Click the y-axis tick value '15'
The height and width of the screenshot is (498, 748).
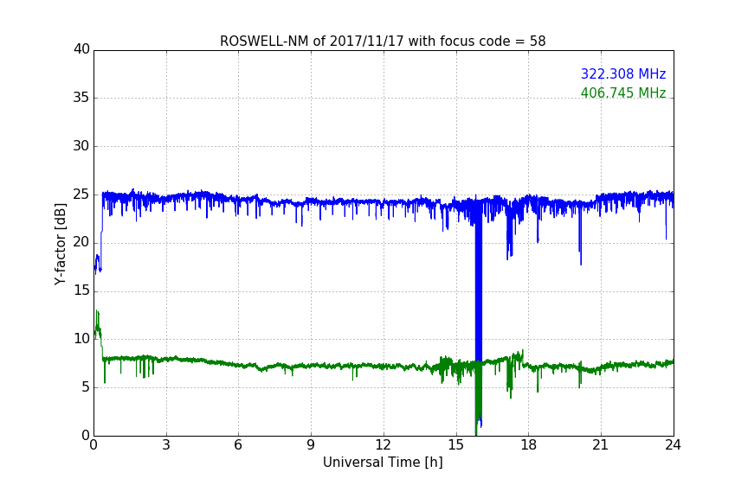coord(81,290)
